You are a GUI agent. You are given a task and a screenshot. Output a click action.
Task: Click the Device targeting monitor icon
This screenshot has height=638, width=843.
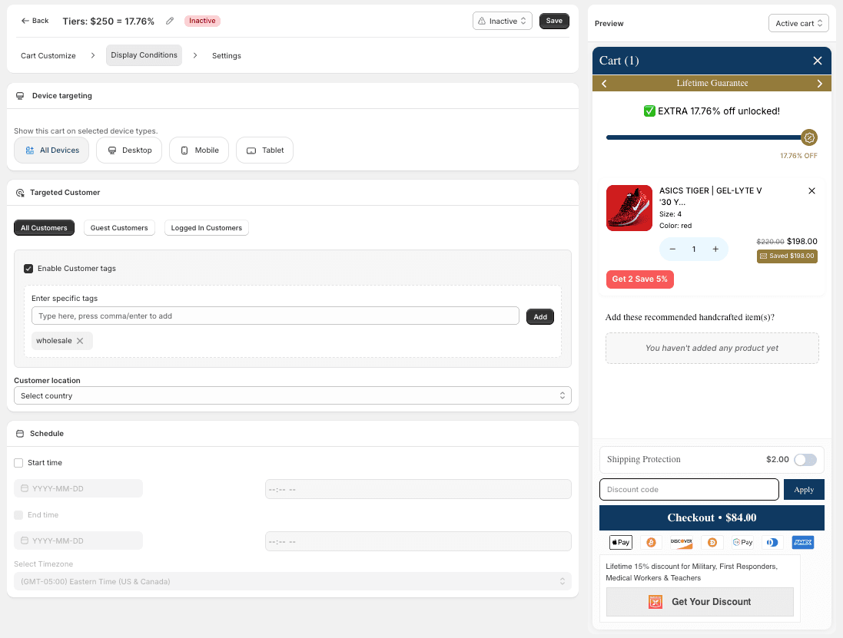point(20,96)
